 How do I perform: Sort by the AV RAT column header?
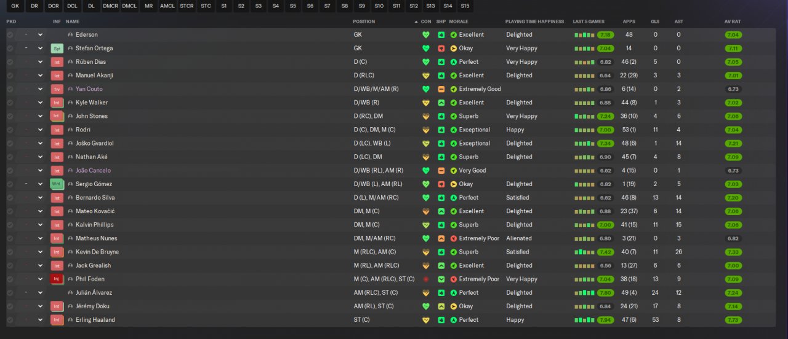tap(733, 21)
